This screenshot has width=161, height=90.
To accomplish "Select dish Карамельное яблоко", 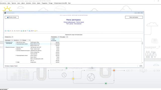I will pyautogui.click(x=36, y=50).
